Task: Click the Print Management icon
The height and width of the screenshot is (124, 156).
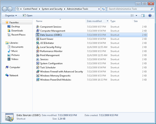Action: tap(38, 55)
